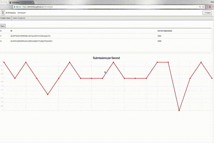Click the red round extension icon after star
Image resolution: width=214 pixels, height=143 pixels.
[x=207, y=7]
